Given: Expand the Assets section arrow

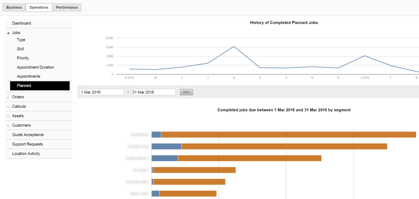Looking at the screenshot, I should (8, 116).
